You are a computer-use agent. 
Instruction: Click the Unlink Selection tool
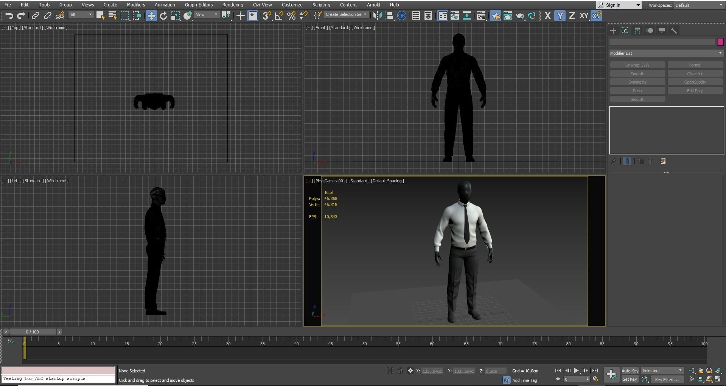(47, 16)
